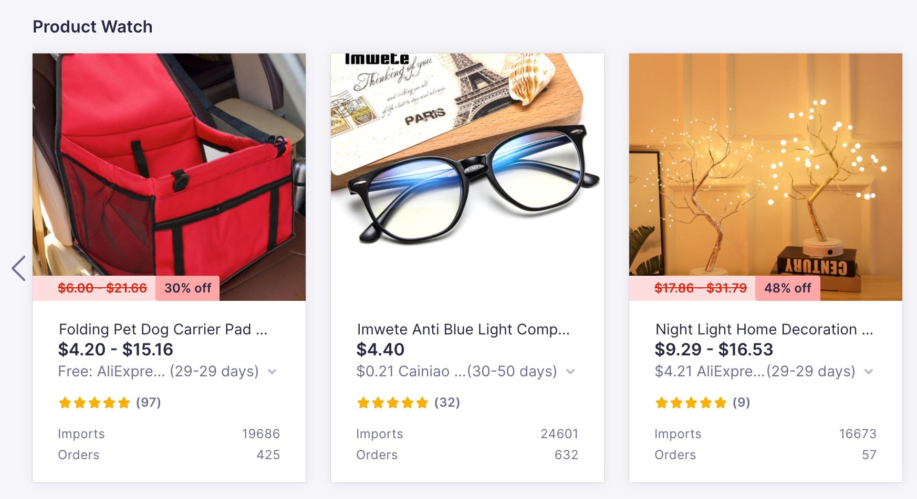Click the $4.40 glasses price
Viewport: 917px width, 499px height.
click(x=380, y=350)
